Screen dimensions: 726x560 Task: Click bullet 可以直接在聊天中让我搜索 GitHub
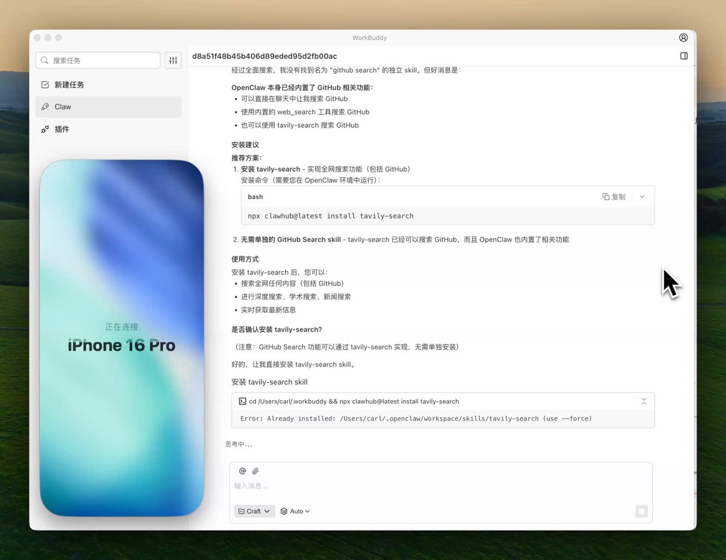pyautogui.click(x=295, y=99)
